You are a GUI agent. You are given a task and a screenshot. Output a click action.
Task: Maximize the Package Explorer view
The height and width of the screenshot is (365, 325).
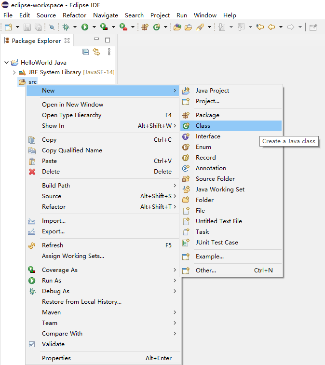tap(108, 40)
